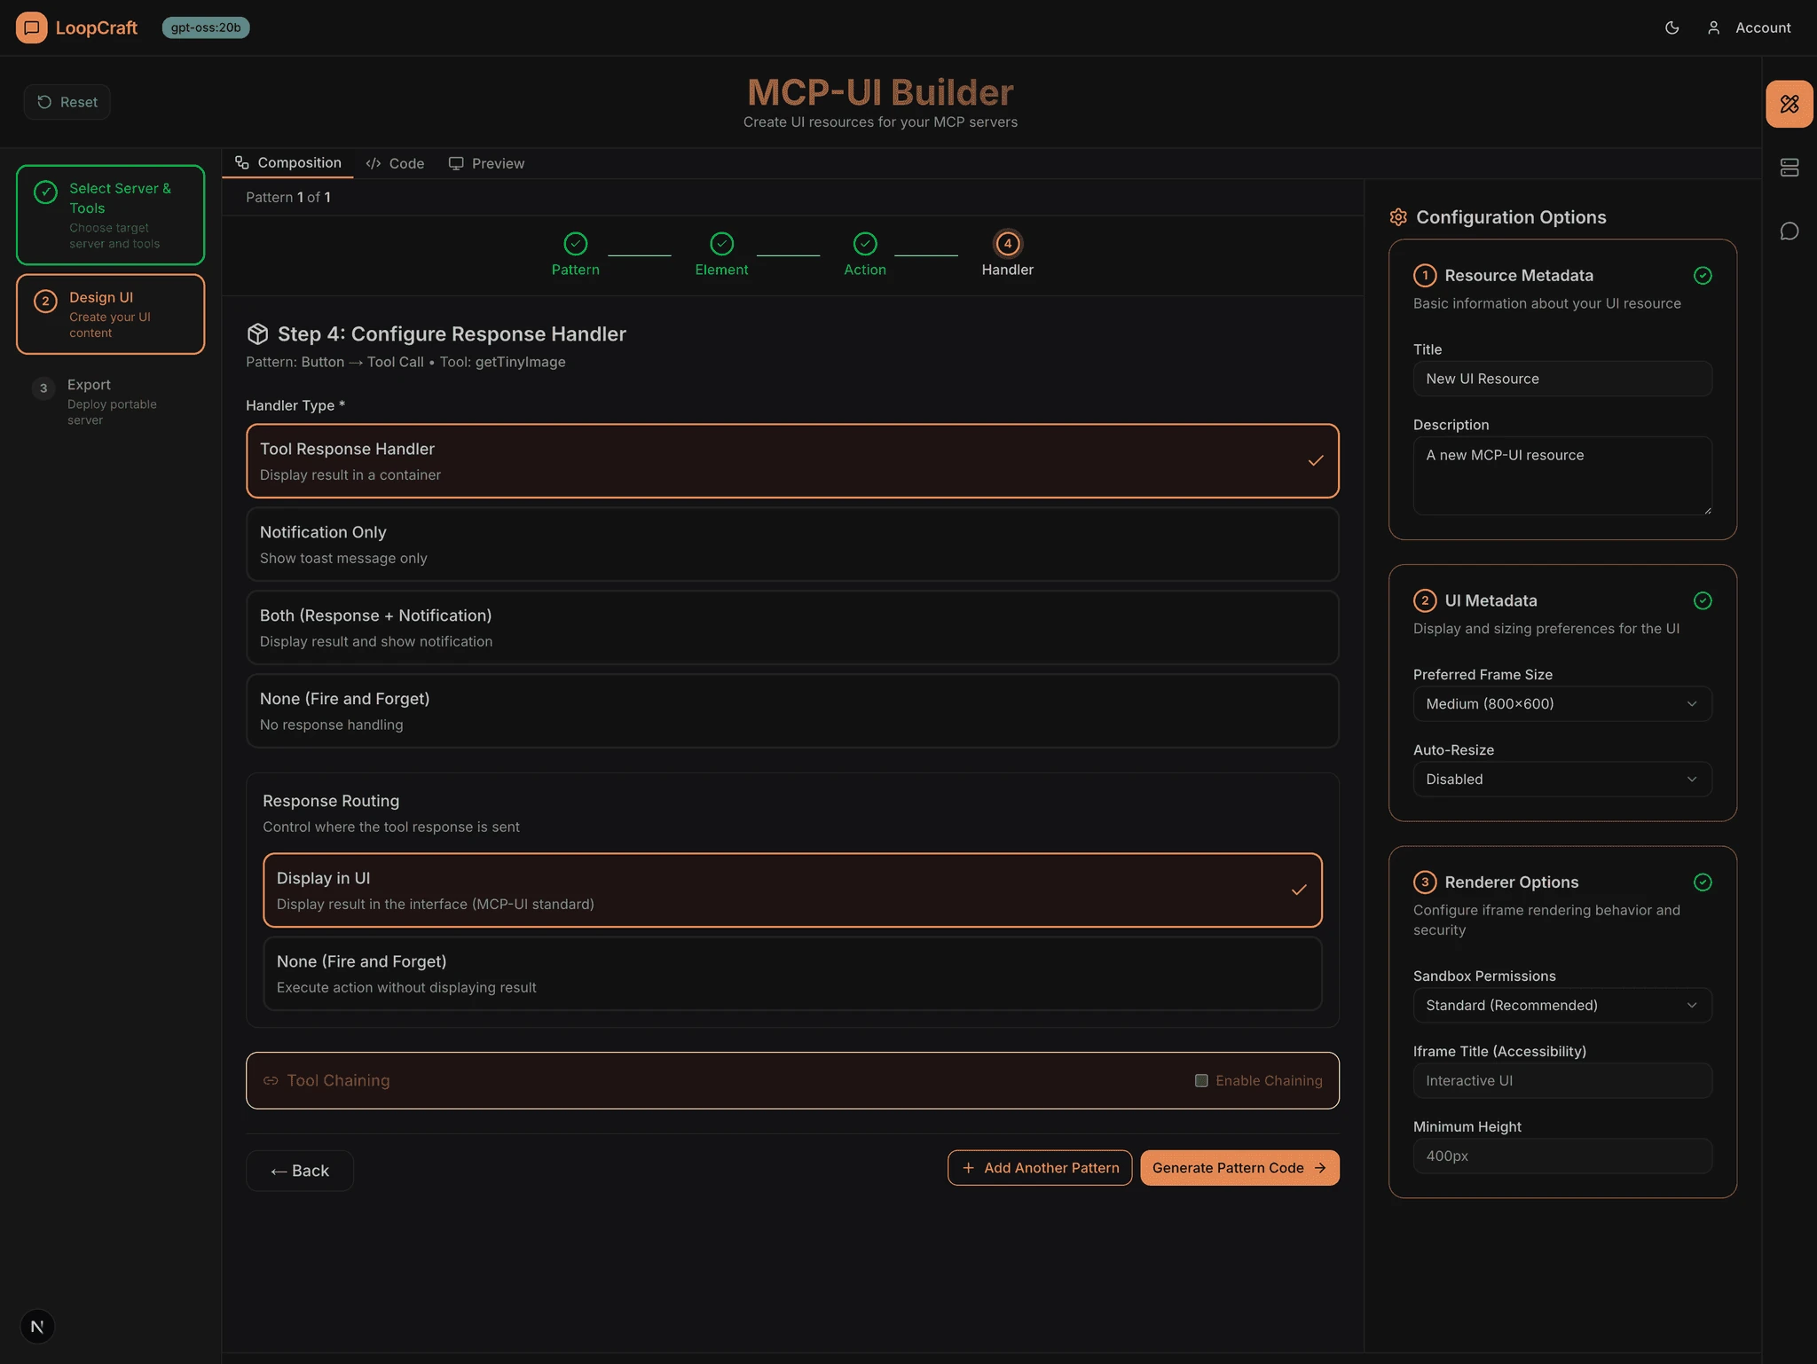Click the Title input field
The image size is (1817, 1364).
[x=1562, y=379]
